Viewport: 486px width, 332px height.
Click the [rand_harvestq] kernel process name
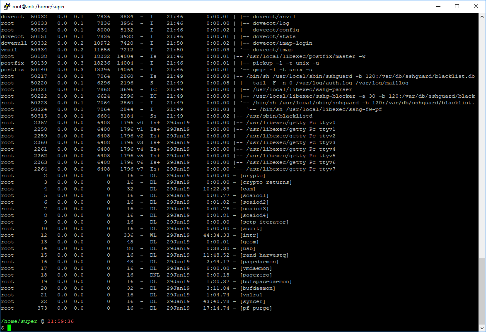(264, 255)
